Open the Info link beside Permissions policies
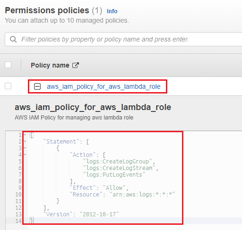242x230 pixels. click(112, 11)
